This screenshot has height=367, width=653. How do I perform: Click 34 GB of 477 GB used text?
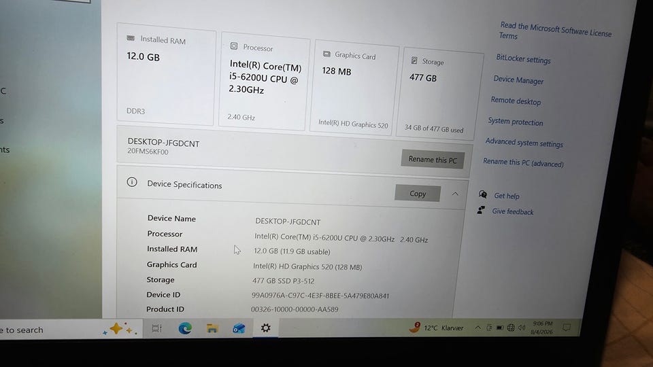433,128
